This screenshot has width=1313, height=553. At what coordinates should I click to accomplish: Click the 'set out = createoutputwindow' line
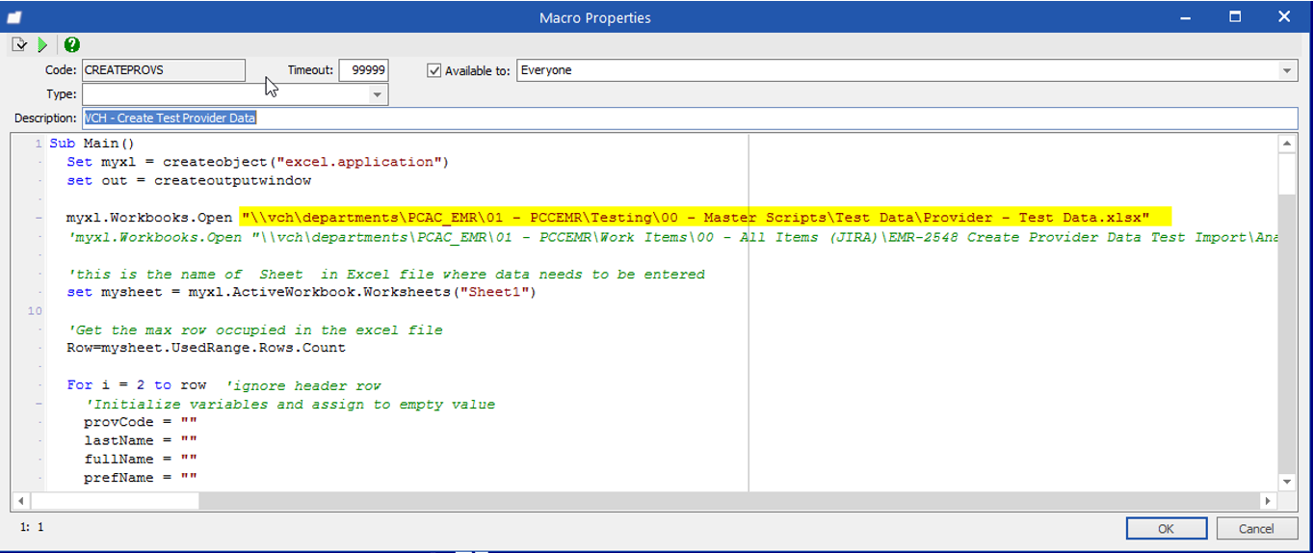189,180
